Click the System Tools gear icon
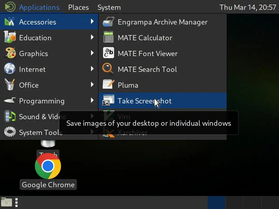Screen dimensions: 279x209 10,132
